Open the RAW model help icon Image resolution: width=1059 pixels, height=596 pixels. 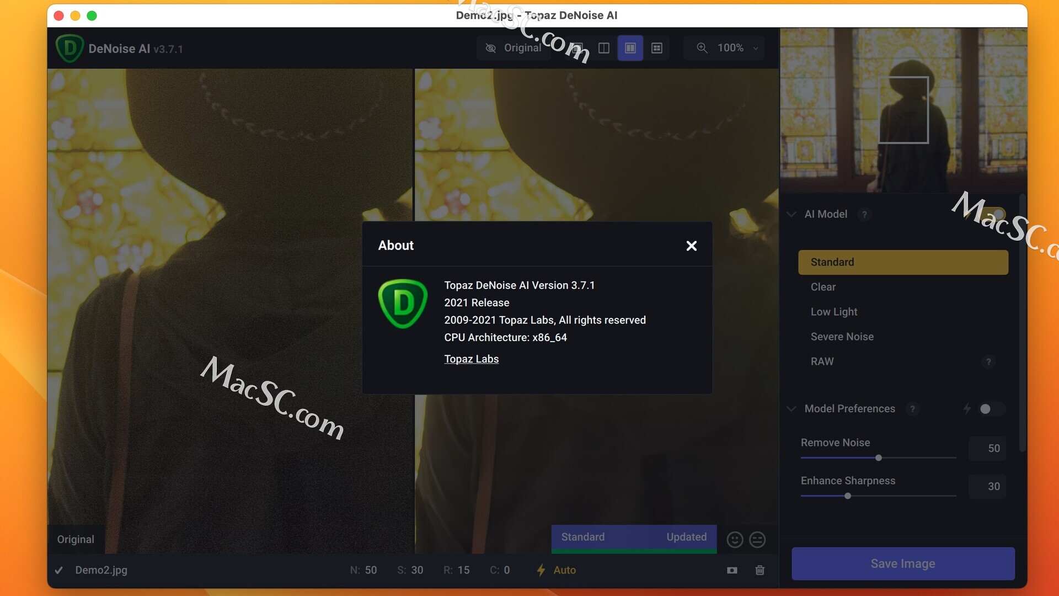[988, 362]
